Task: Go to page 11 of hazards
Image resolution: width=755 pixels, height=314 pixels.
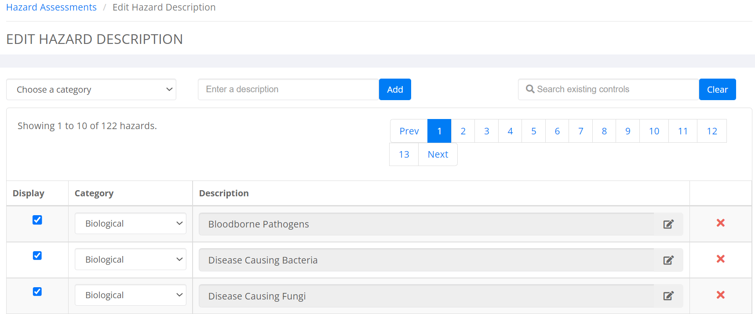Action: [x=683, y=131]
